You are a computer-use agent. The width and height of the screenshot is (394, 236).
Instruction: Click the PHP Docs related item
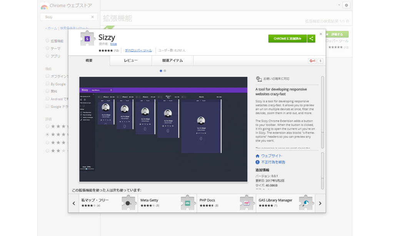(x=226, y=203)
